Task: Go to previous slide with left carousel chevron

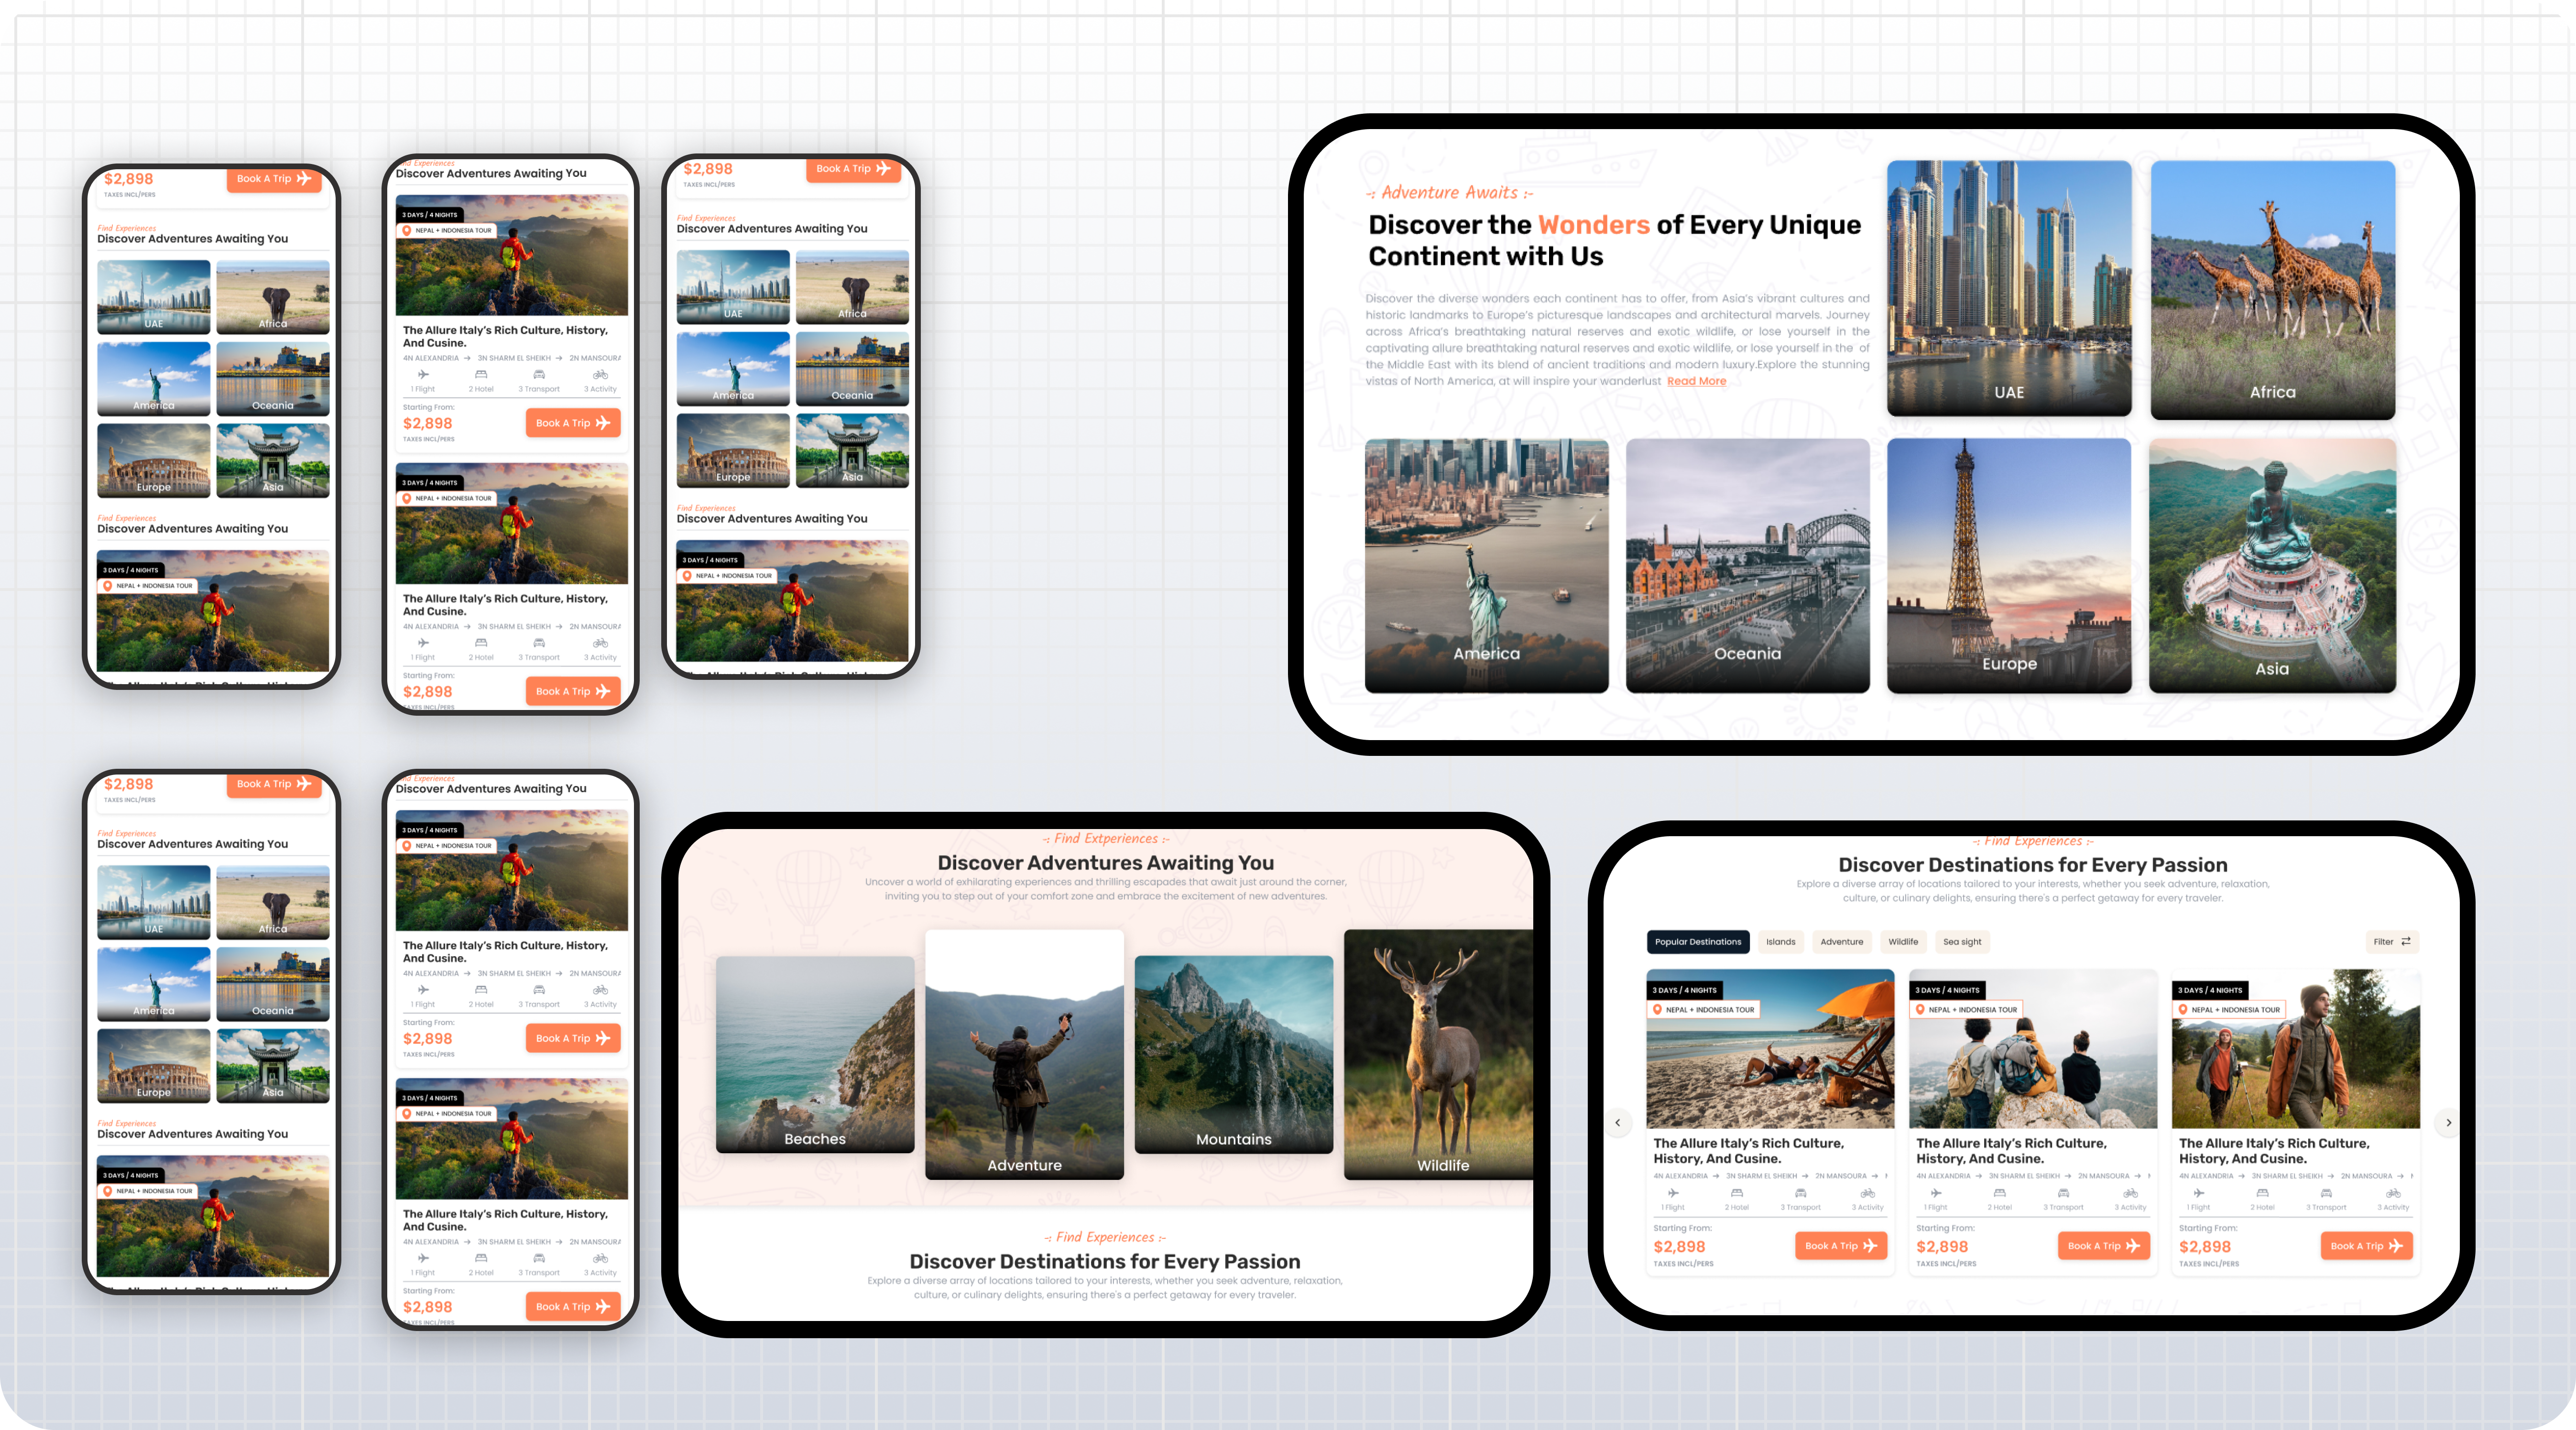Action: tap(1618, 1122)
